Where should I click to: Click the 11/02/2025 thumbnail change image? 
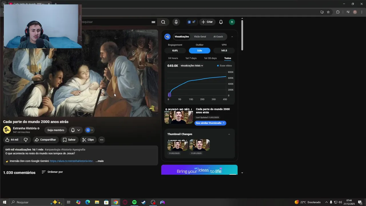click(x=178, y=145)
